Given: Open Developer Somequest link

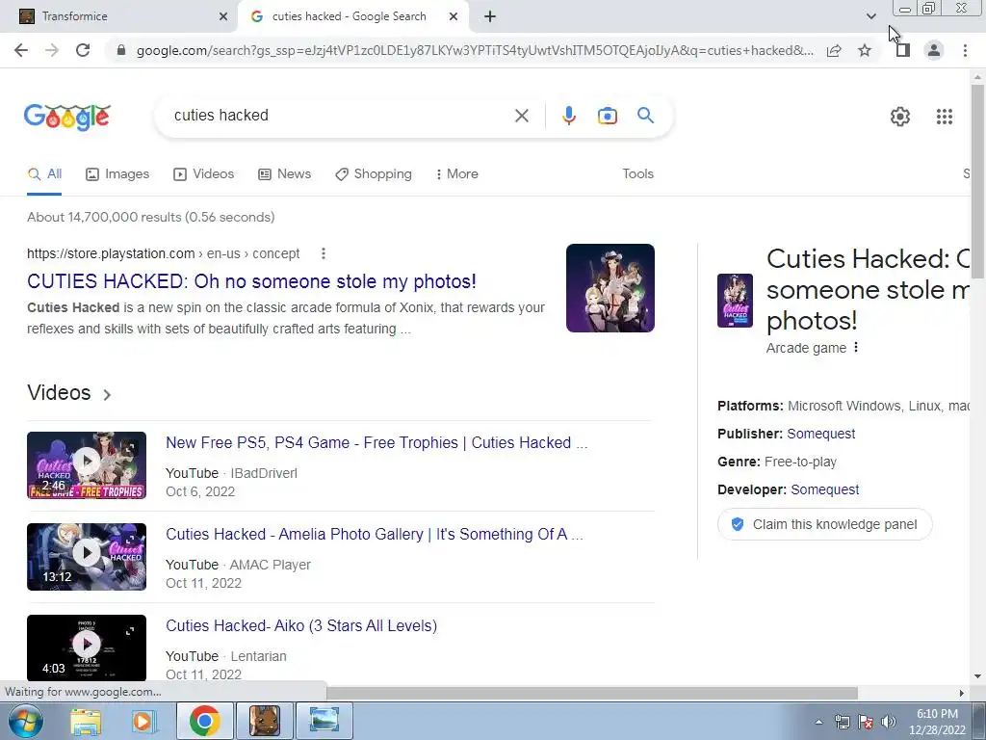Looking at the screenshot, I should (x=824, y=489).
